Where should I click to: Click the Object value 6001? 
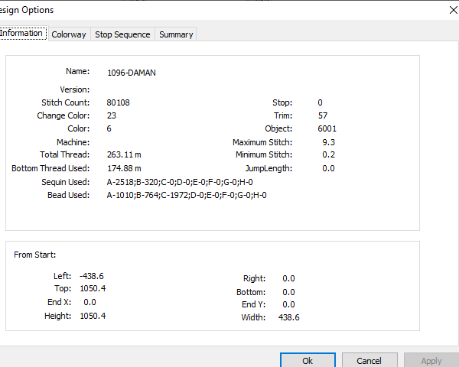tap(327, 128)
